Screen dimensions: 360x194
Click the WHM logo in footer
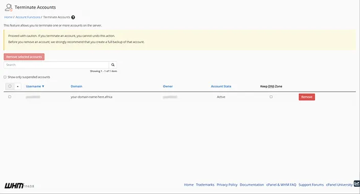click(14, 186)
